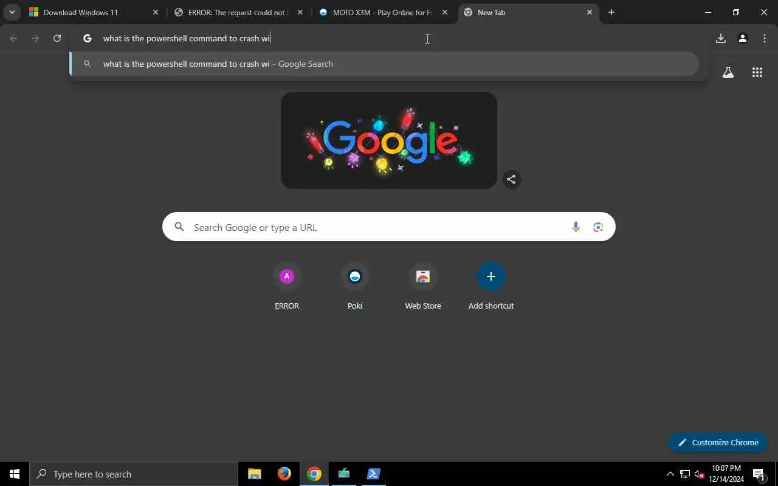This screenshot has width=778, height=486.
Task: Click the Google icon in address bar
Action: (88, 38)
